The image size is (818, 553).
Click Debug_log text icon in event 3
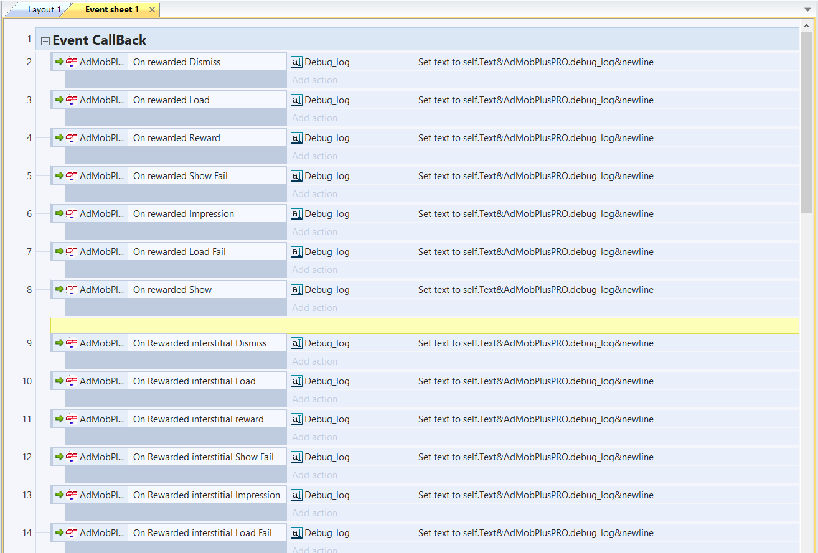click(x=297, y=100)
